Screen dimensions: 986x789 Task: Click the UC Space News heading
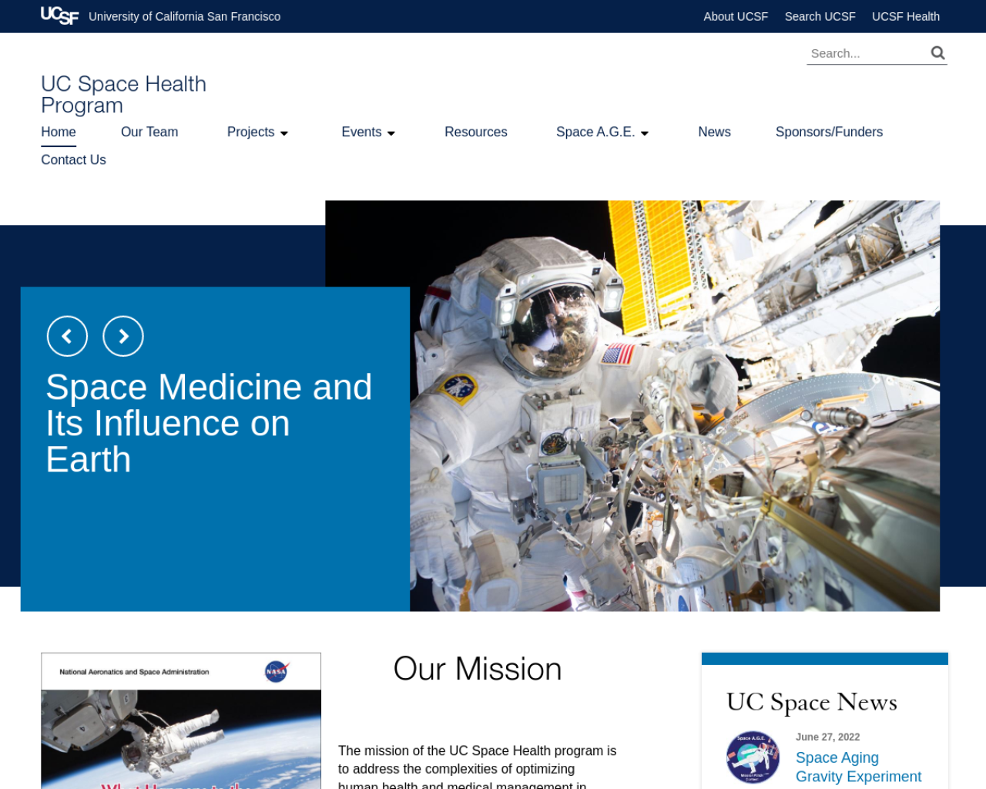click(x=812, y=702)
